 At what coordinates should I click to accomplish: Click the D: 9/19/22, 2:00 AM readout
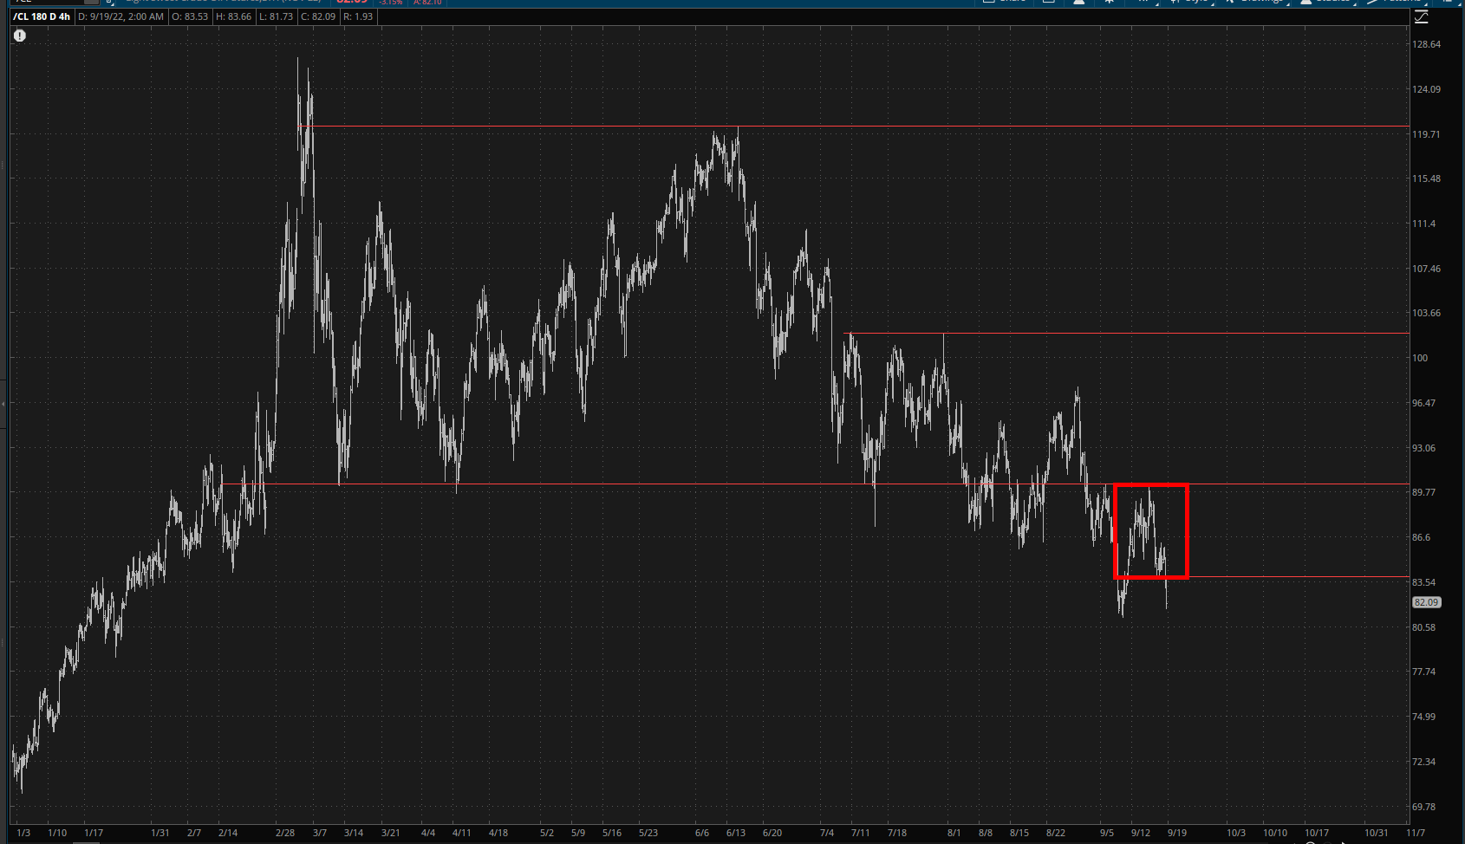tap(120, 16)
